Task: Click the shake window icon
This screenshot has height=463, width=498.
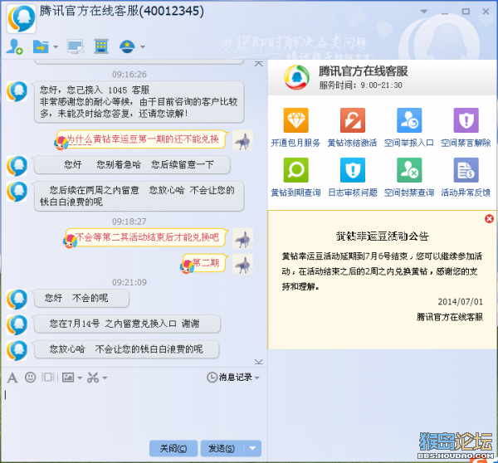Action: pos(48,377)
